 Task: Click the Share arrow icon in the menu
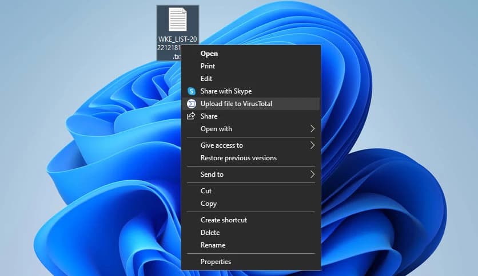192,116
